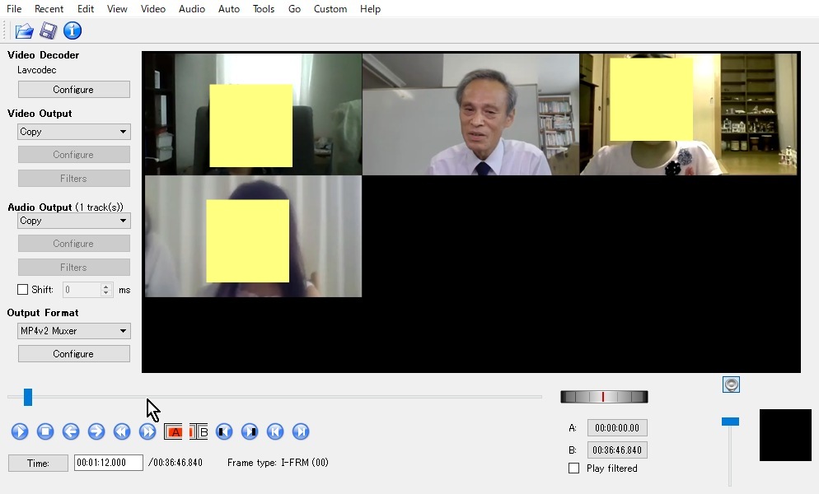Open the View menu
The width and height of the screenshot is (819, 494).
[x=117, y=9]
